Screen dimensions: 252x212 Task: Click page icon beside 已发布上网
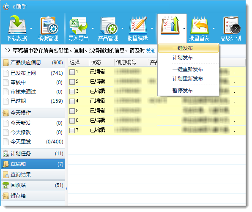6,73
